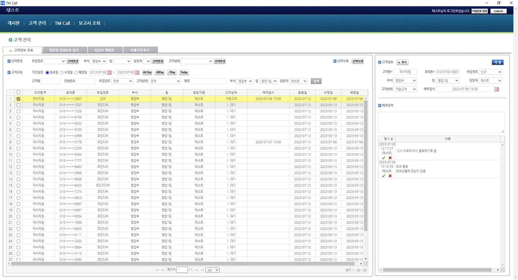Open the start date calendar picker
This screenshot has height=280, width=518.
(109, 73)
